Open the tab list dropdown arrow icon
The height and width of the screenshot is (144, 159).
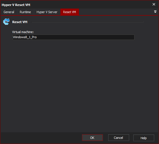coord(155,12)
